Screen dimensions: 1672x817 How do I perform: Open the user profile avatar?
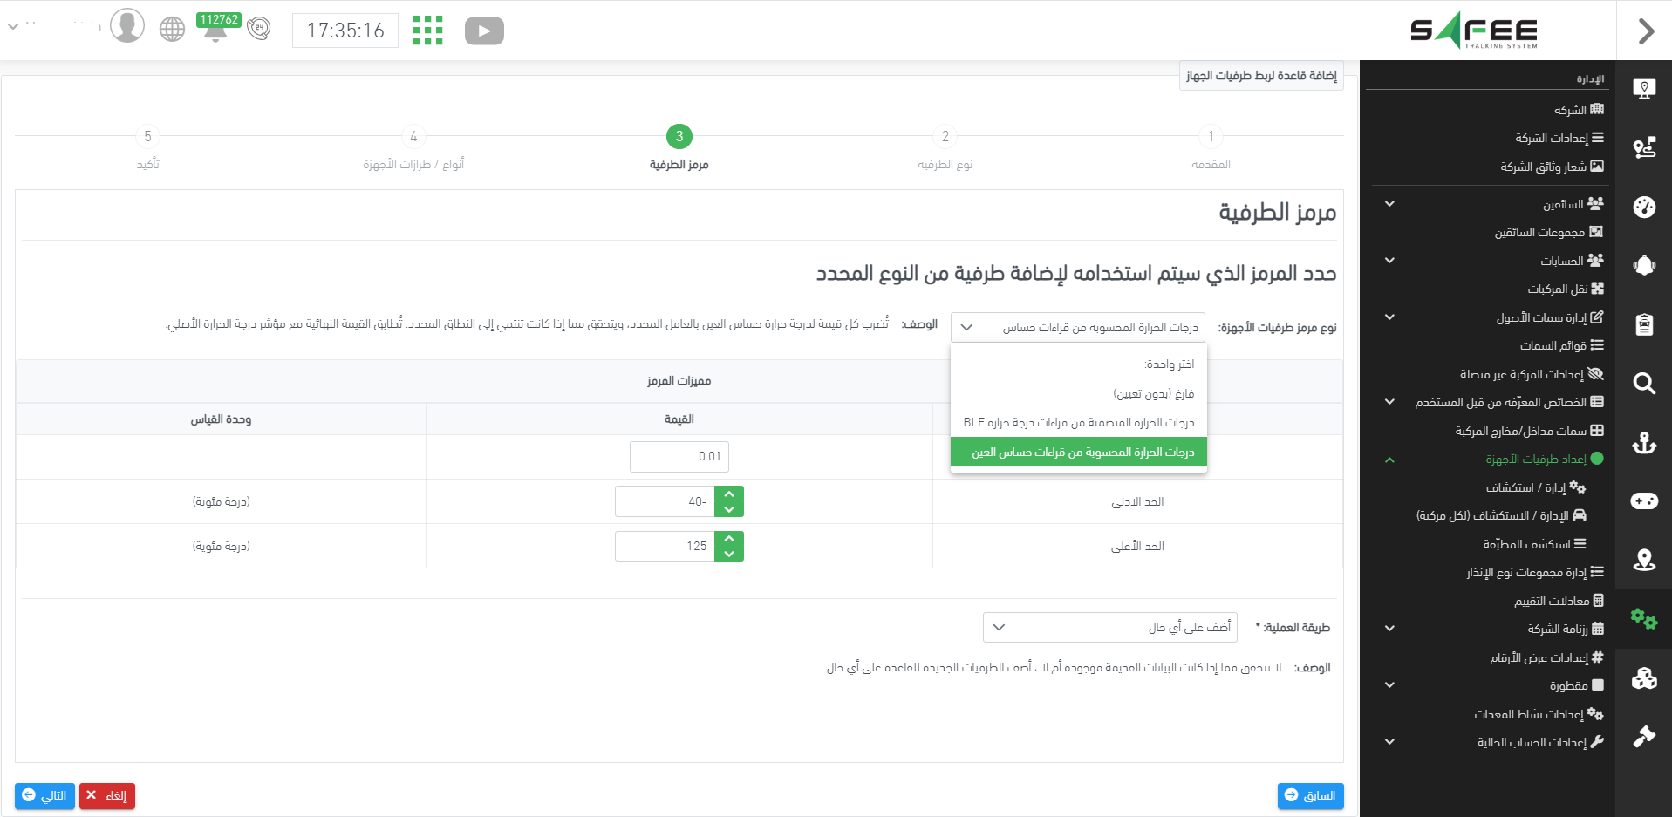click(127, 26)
